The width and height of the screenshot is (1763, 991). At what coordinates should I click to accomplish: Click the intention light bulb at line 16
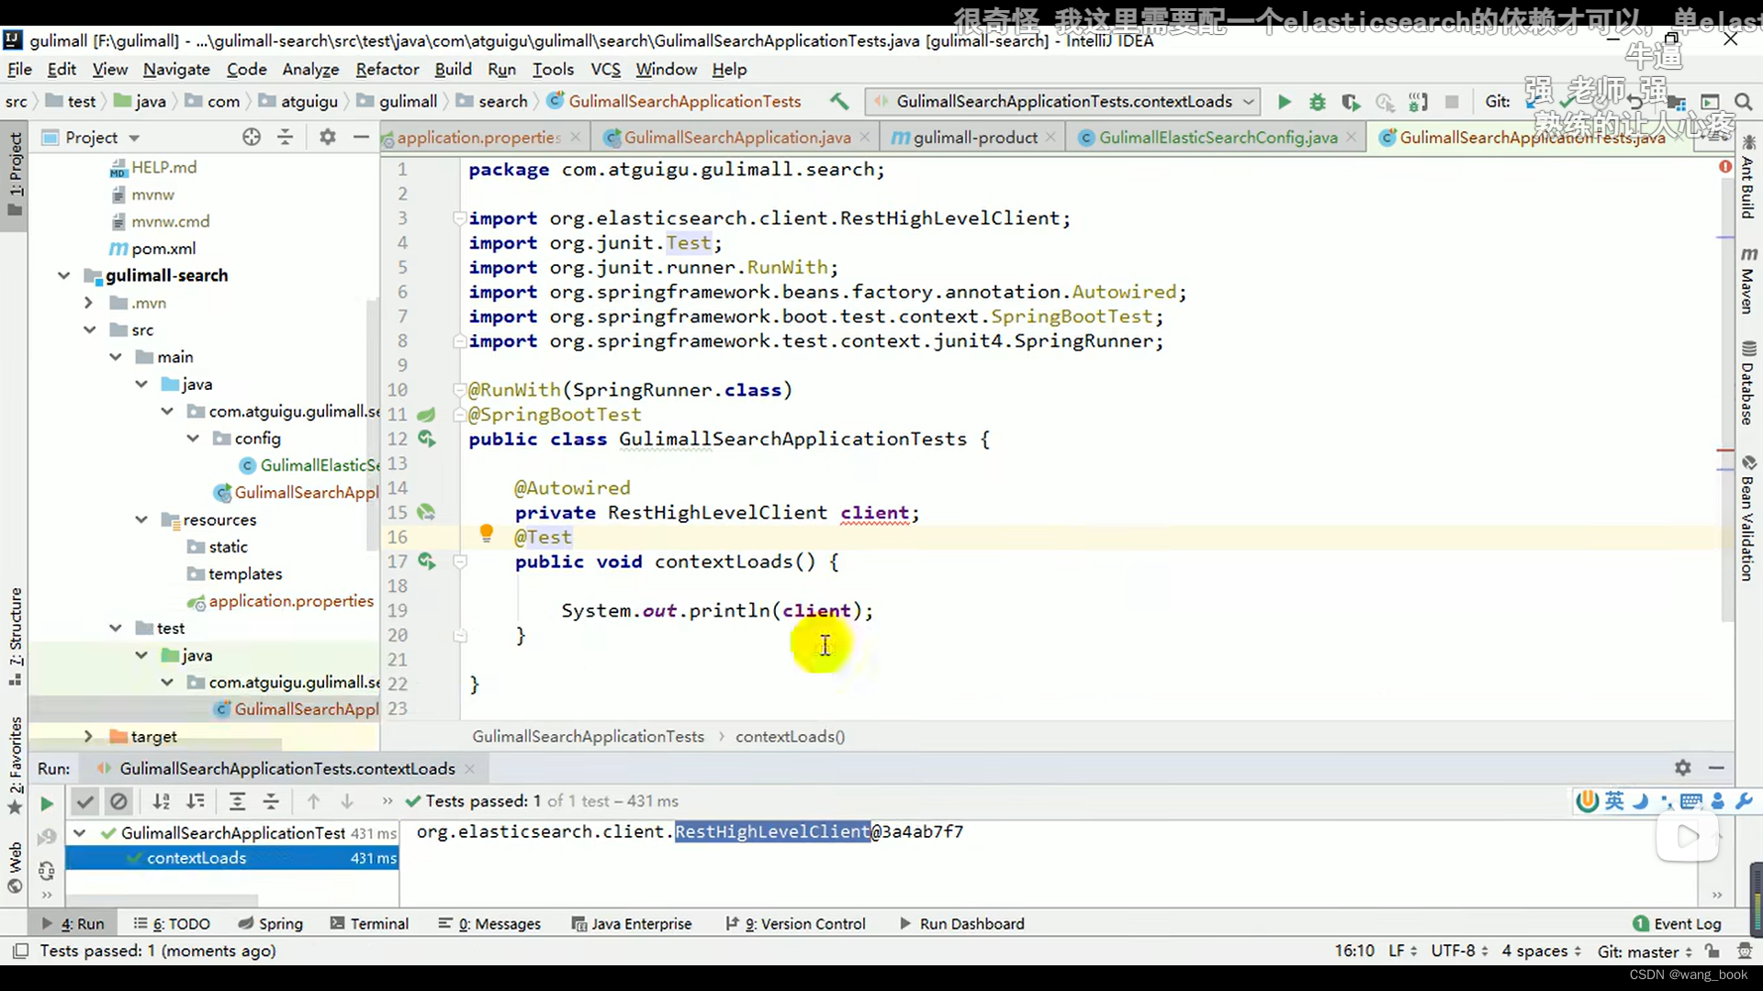coord(487,533)
